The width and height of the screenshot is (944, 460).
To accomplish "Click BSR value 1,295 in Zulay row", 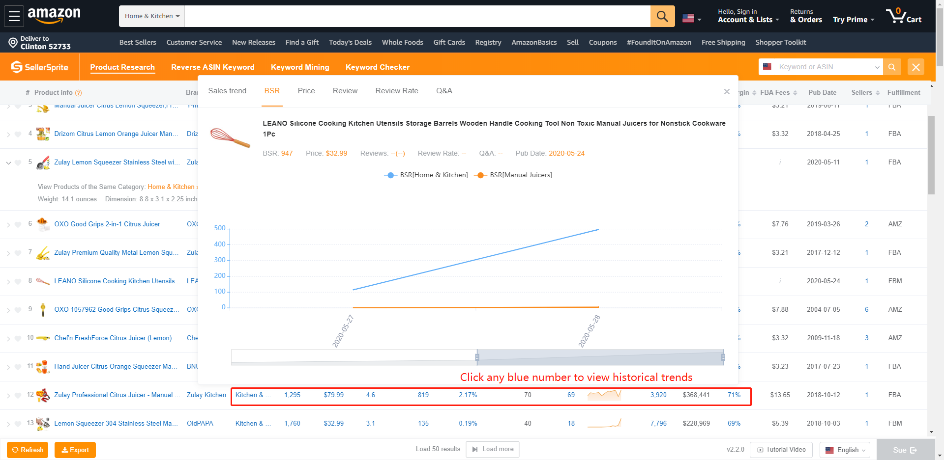I will point(292,395).
